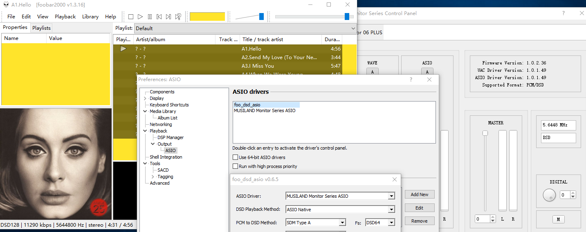Viewport: 586px width, 232px height.
Task: Click the Stop playback button
Action: (131, 17)
